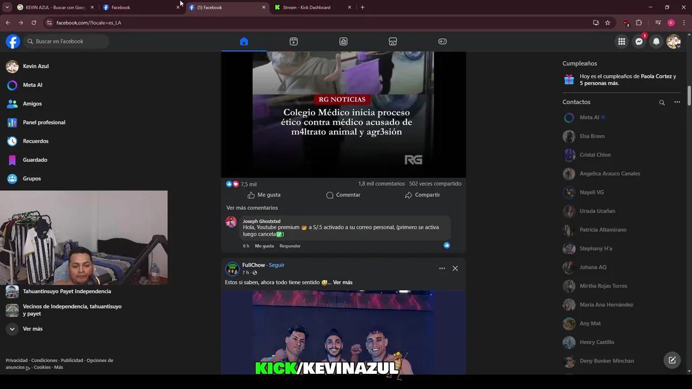This screenshot has width=692, height=389.
Task: Follow the FullChow page
Action: [x=277, y=265]
